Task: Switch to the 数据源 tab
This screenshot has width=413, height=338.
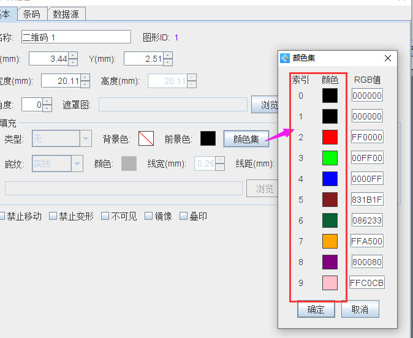Action: (66, 14)
